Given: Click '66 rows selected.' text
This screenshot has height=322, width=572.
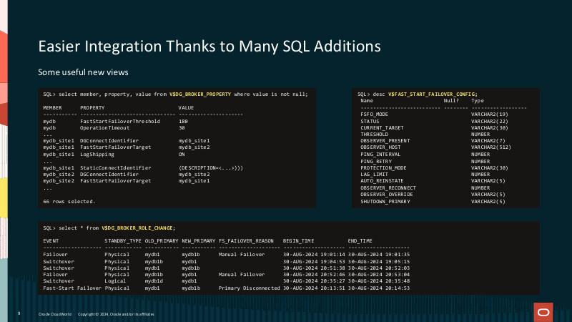Looking at the screenshot, I should pyautogui.click(x=69, y=202).
